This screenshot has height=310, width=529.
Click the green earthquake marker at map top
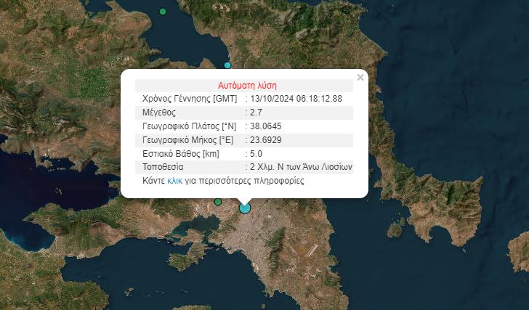click(x=163, y=12)
